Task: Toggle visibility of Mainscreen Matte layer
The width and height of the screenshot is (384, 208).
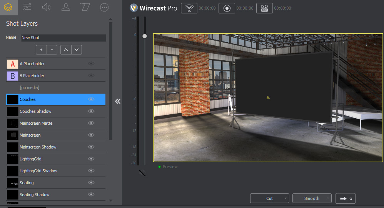Action: pos(91,123)
